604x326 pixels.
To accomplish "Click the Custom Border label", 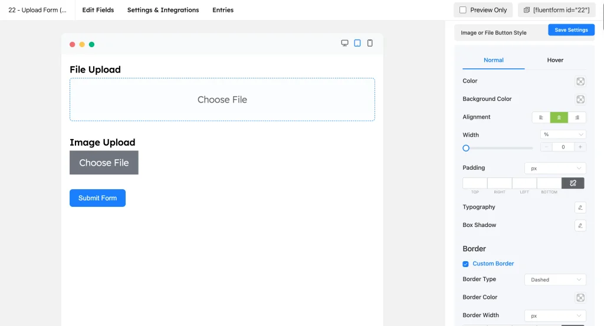I will (x=493, y=264).
